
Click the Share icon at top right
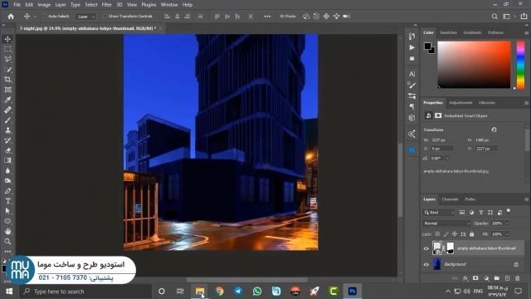pyautogui.click(x=524, y=17)
